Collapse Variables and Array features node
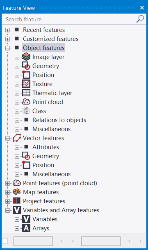Screen dimensions: 148x250 click(7, 210)
